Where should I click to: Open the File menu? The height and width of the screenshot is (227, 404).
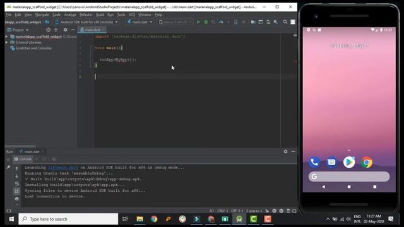(x=8, y=15)
